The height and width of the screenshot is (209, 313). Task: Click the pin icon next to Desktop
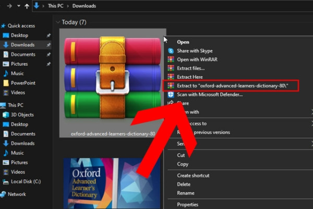pyautogui.click(x=49, y=36)
